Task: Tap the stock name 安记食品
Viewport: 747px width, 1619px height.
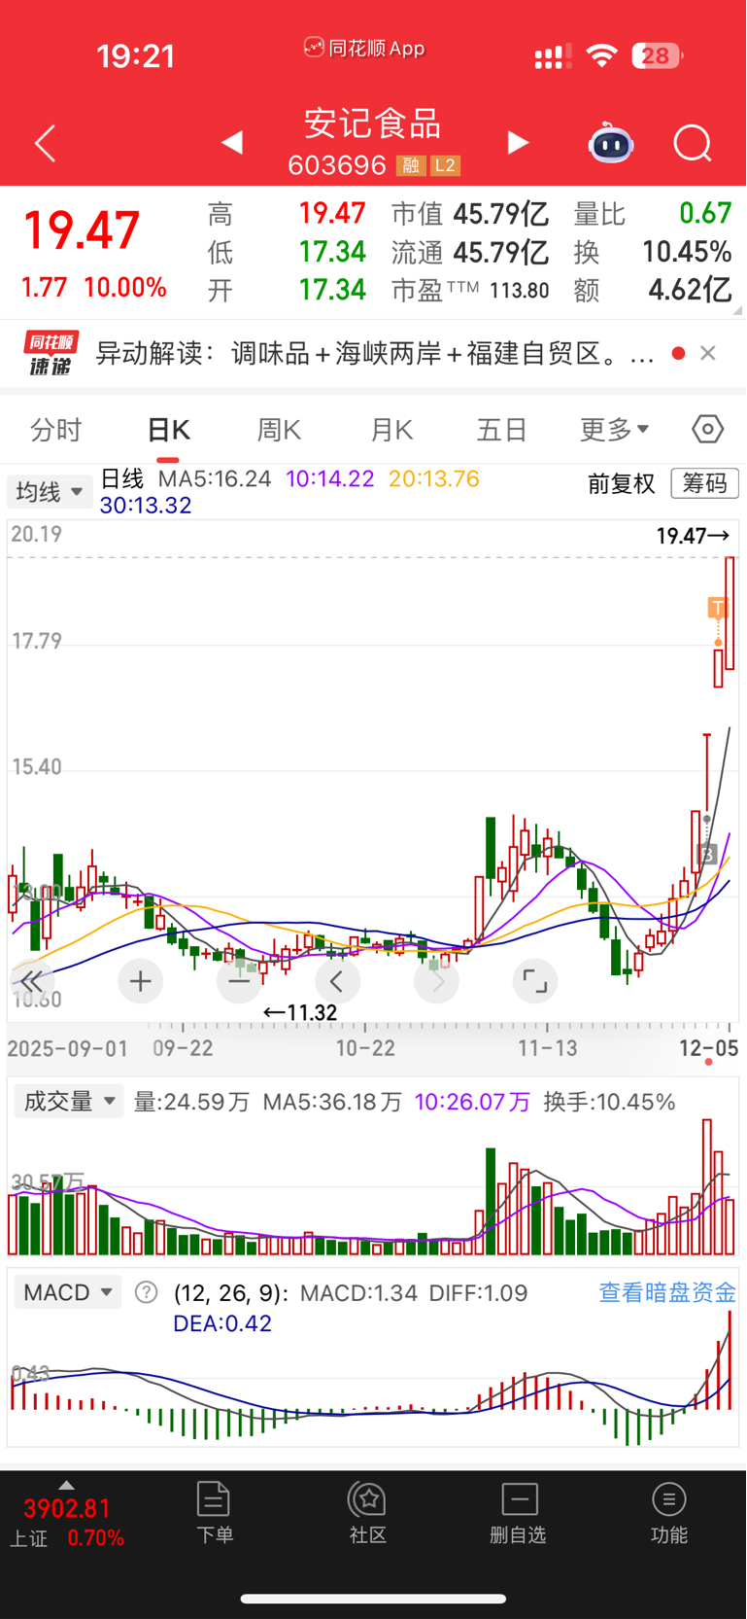Action: (x=373, y=123)
